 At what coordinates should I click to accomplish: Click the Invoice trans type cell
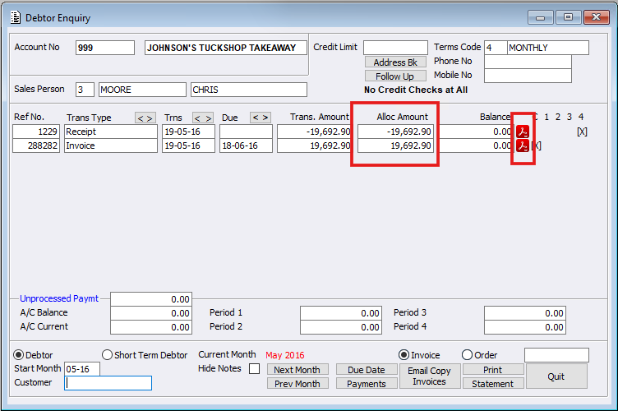pyautogui.click(x=111, y=145)
